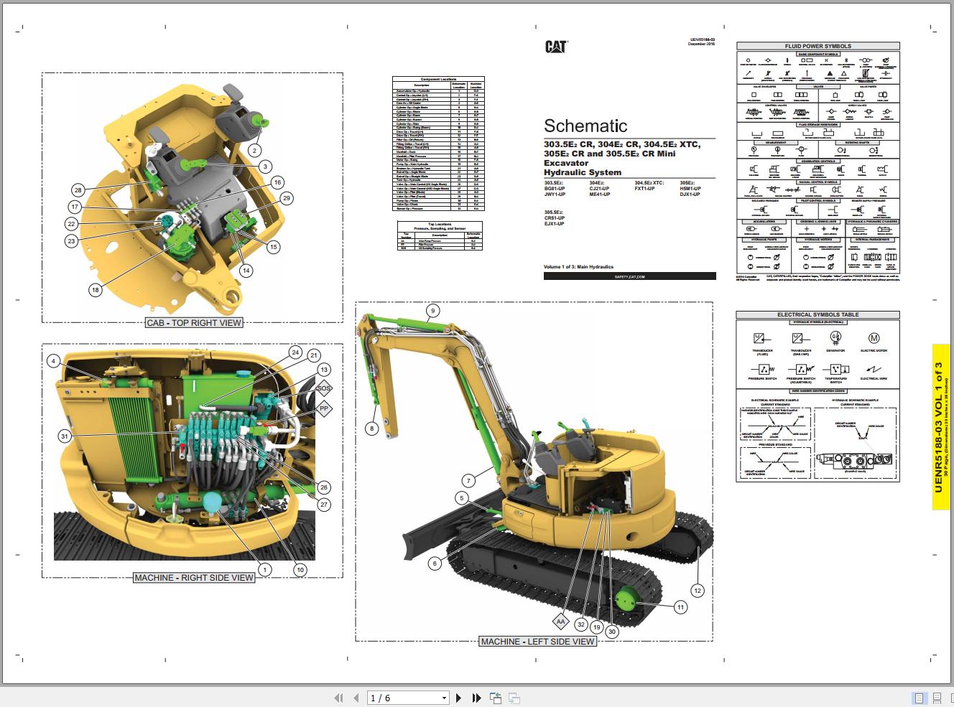Advance one page with the next-page arrow icon
The image size is (954, 707).
pos(460,697)
